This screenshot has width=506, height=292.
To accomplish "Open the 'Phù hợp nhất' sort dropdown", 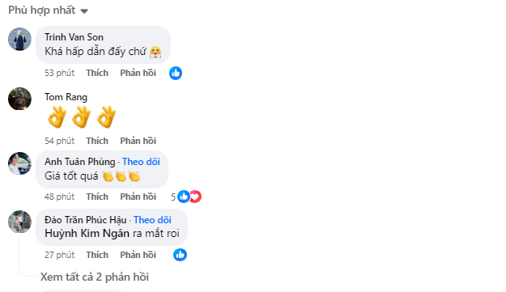I will [48, 11].
